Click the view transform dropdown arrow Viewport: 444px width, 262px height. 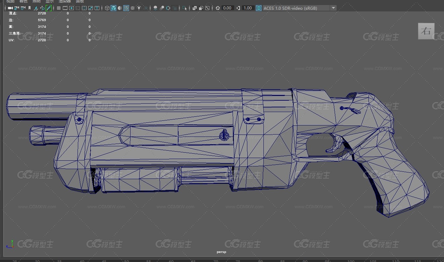pos(333,8)
